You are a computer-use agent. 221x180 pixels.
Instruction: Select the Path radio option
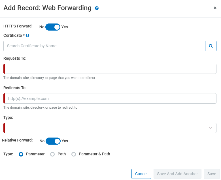(52, 154)
